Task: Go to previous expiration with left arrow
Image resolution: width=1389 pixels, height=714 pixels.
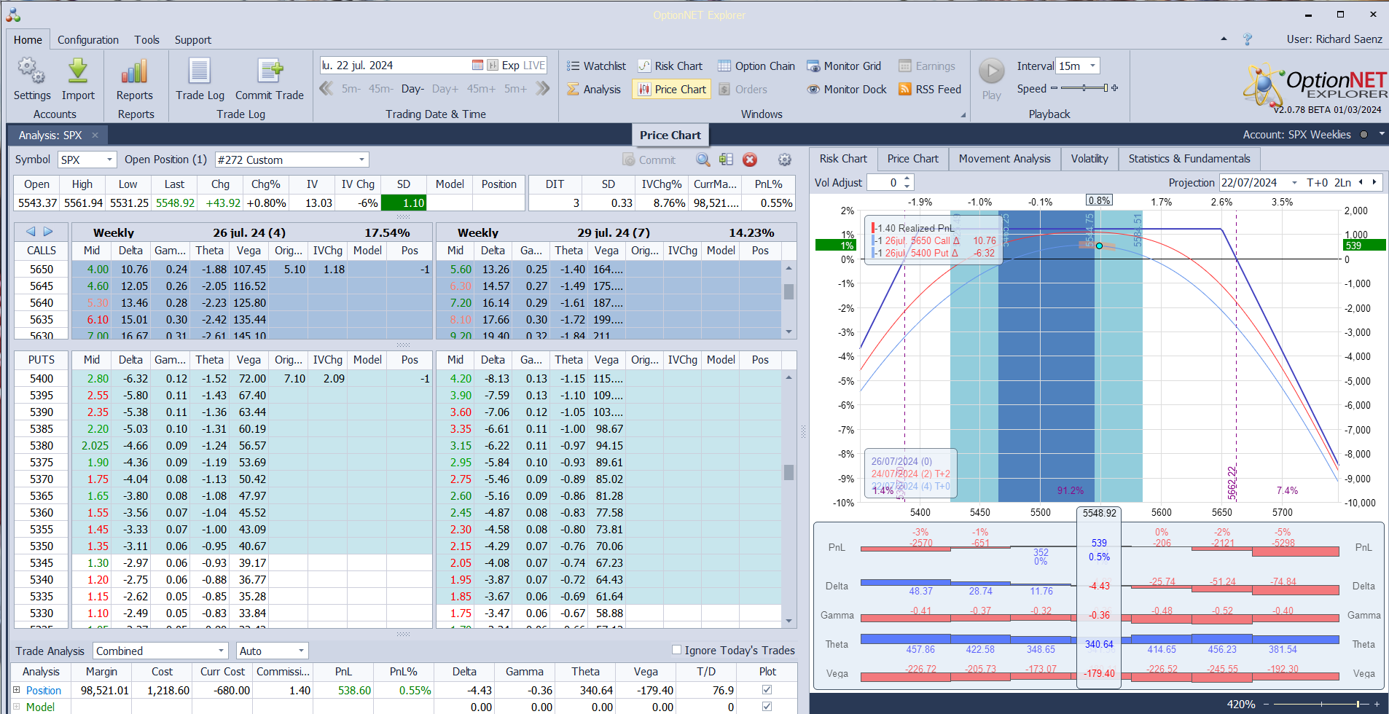Action: click(x=31, y=232)
